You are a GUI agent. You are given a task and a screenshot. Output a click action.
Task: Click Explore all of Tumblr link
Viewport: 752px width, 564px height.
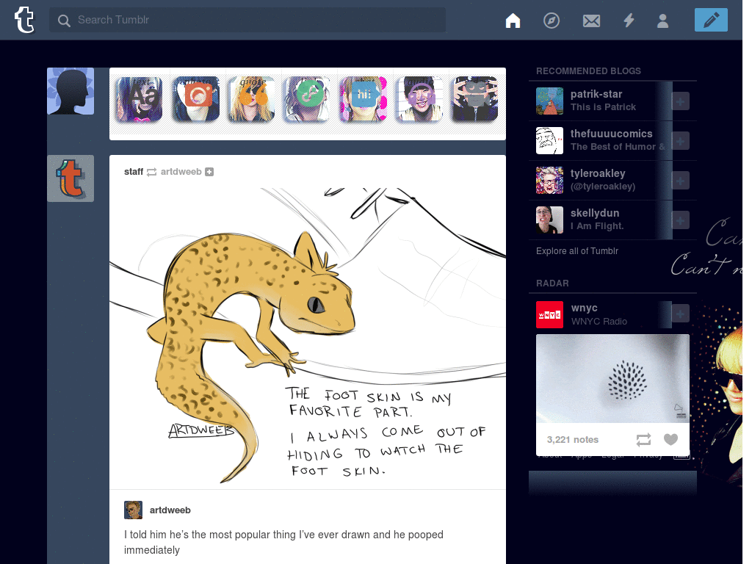577,251
